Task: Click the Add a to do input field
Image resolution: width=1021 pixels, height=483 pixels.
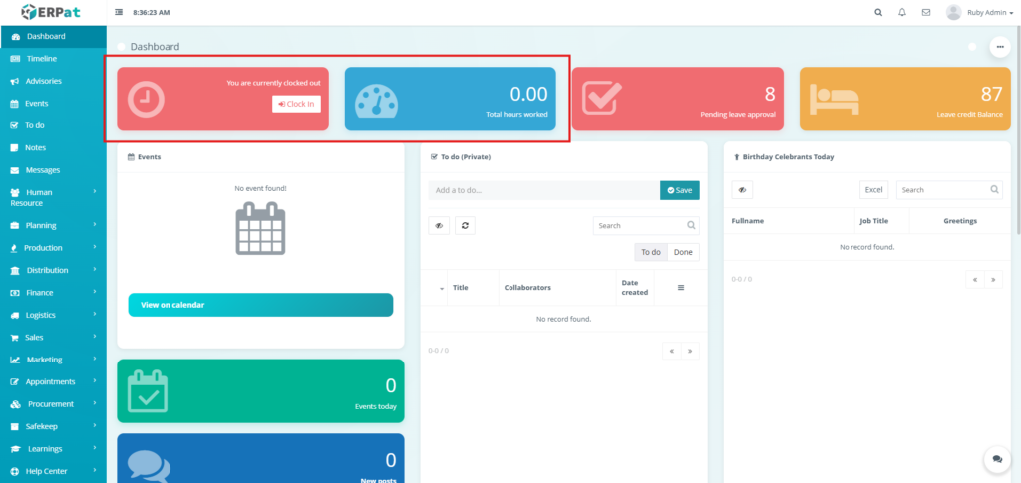Action: click(543, 190)
